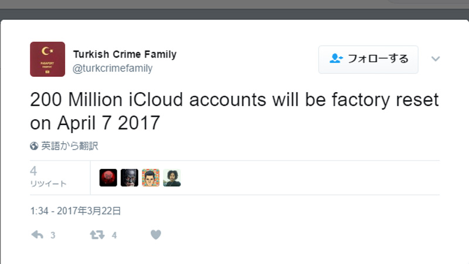469x264 pixels.
Task: Open the curly-haired retweeter avatar
Action: tap(172, 178)
